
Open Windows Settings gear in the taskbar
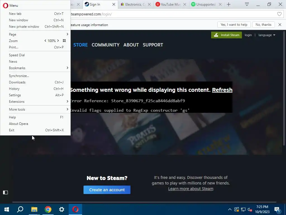[x=62, y=209]
